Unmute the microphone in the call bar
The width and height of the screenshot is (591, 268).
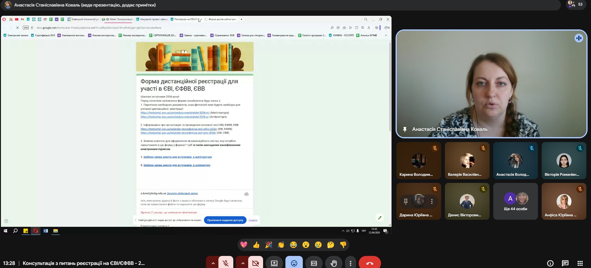[x=226, y=263]
